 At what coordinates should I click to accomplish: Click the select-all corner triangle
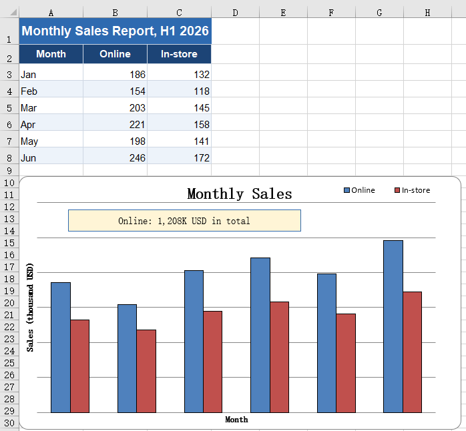[13, 13]
